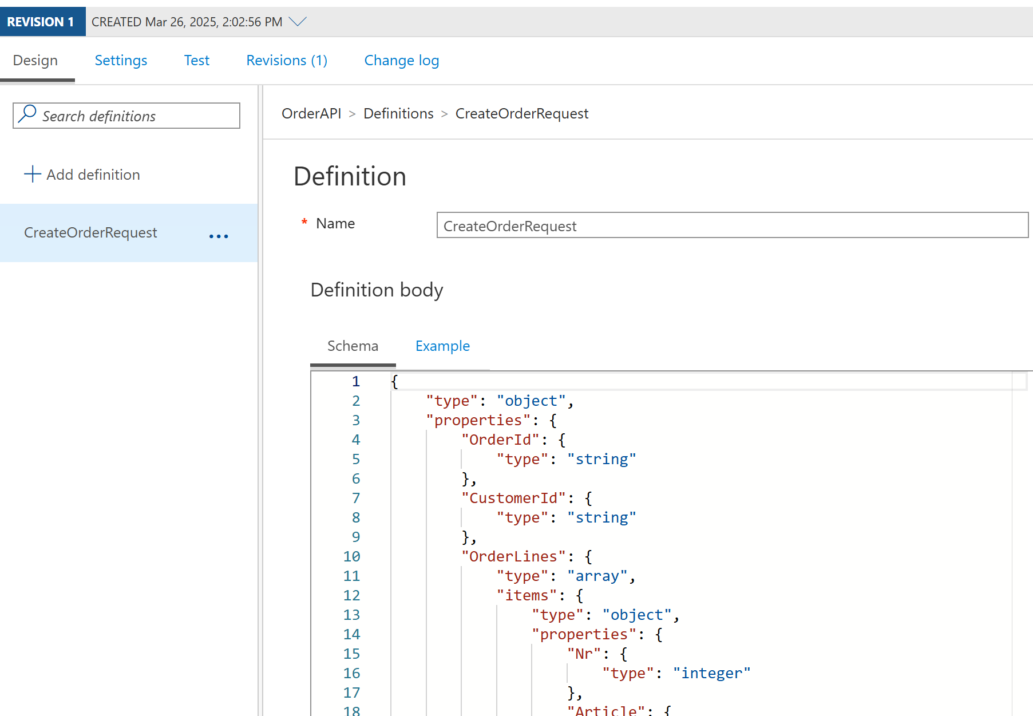Click the "OrderLines" key on line 10
Screen dimensions: 1033x716
pos(514,556)
